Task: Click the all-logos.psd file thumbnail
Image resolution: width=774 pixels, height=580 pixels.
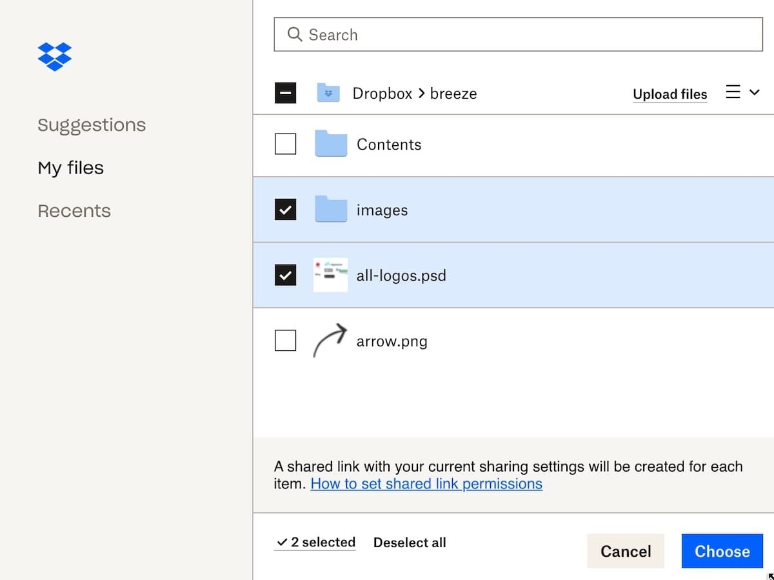Action: (330, 275)
